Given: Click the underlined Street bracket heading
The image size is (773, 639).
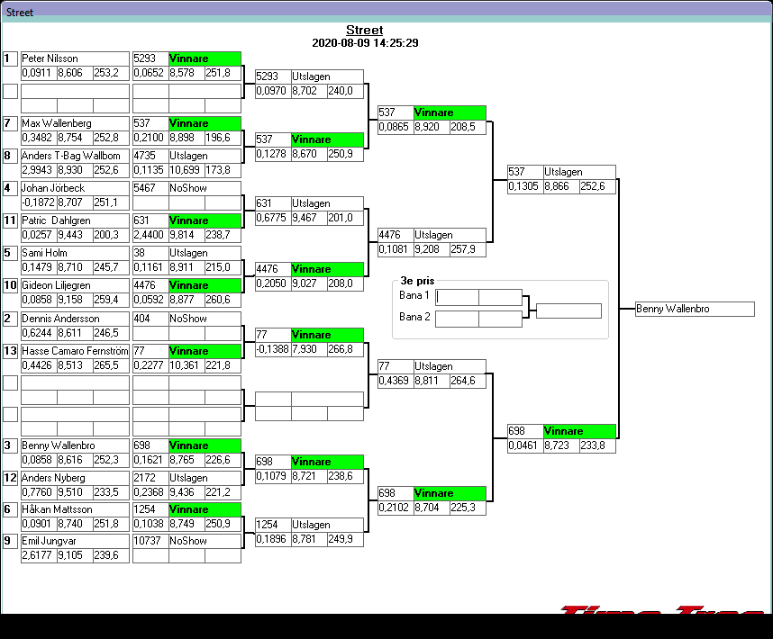Looking at the screenshot, I should 364,31.
